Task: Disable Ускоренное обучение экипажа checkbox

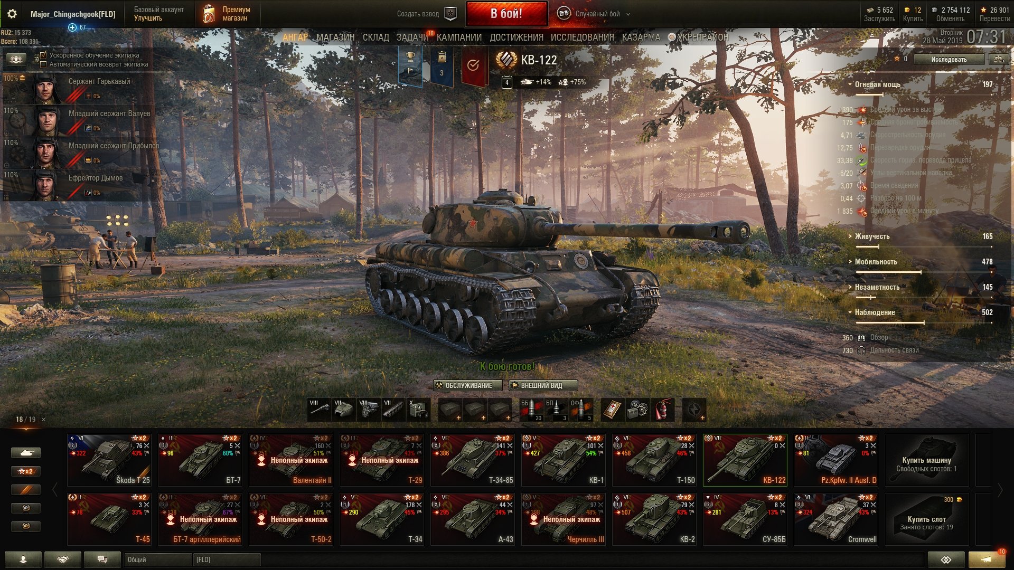Action: (x=44, y=55)
